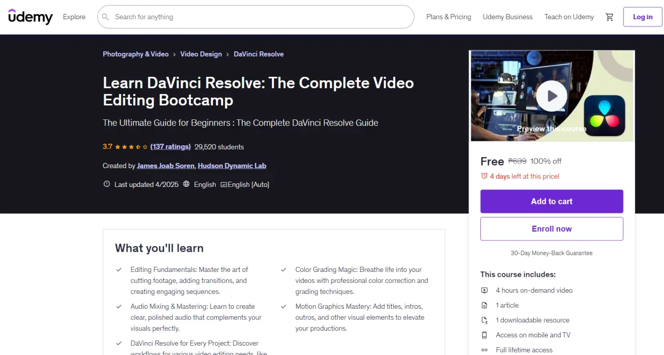Click 'This course includes:' heading
The width and height of the screenshot is (664, 355).
(x=518, y=275)
